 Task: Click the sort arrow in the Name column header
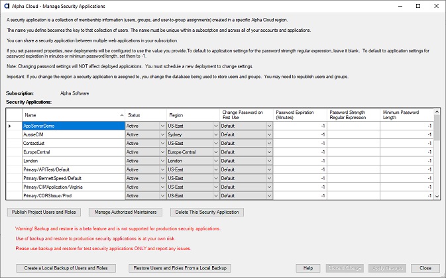[x=122, y=115]
